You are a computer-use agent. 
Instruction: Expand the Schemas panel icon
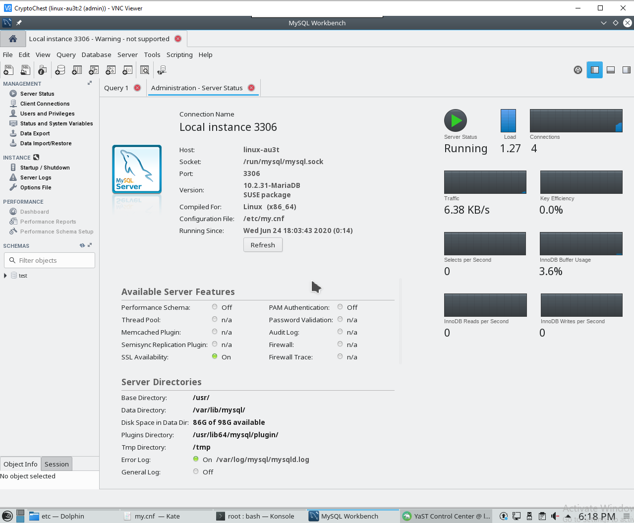tap(90, 245)
